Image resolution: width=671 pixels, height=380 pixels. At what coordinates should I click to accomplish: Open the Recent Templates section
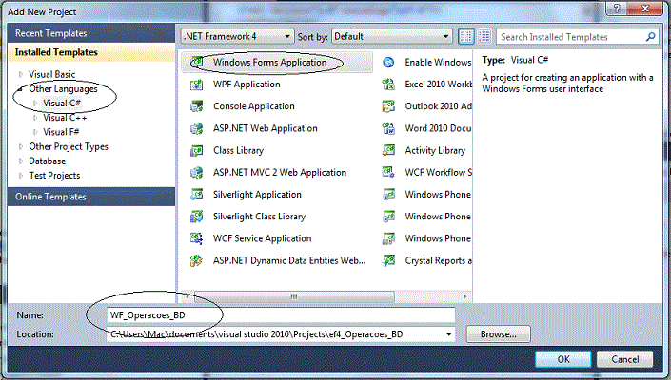pyautogui.click(x=91, y=33)
